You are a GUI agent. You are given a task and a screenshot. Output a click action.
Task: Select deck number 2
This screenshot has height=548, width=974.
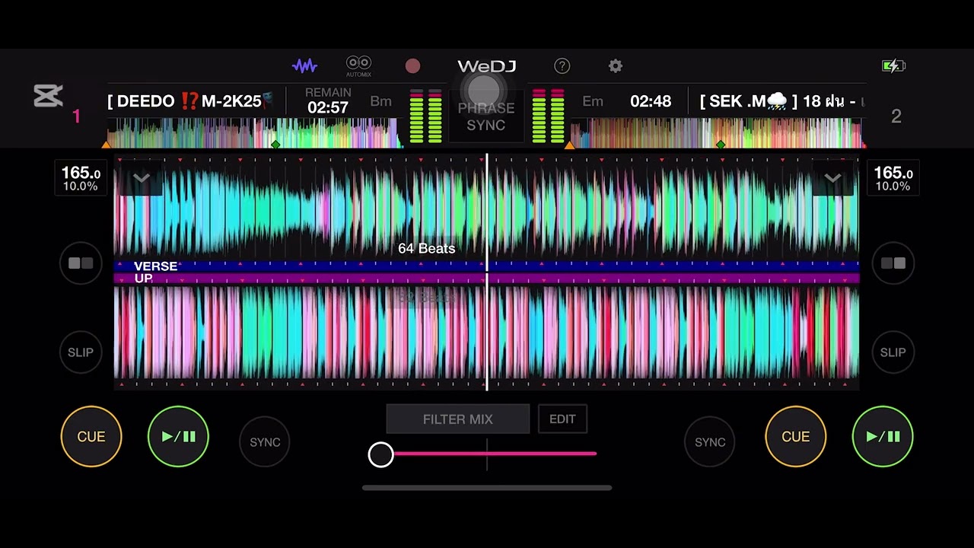click(896, 116)
